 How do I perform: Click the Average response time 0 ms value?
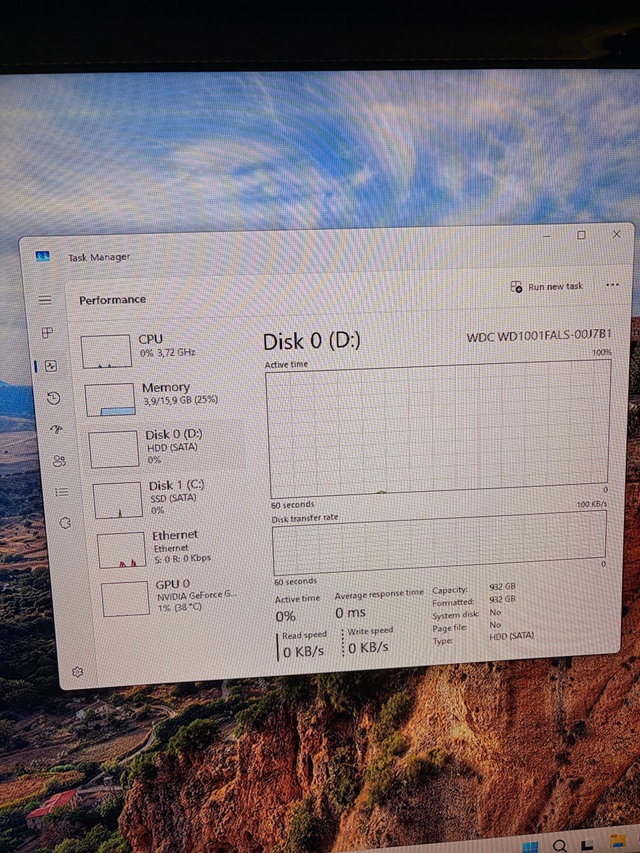[x=350, y=613]
